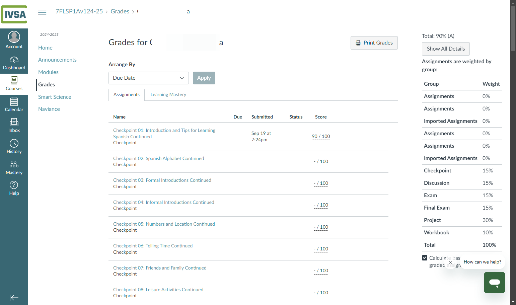Viewport: 516px width, 305px height.
Task: Open Checkpoint 07: Friends and Family Continued
Action: click(160, 268)
